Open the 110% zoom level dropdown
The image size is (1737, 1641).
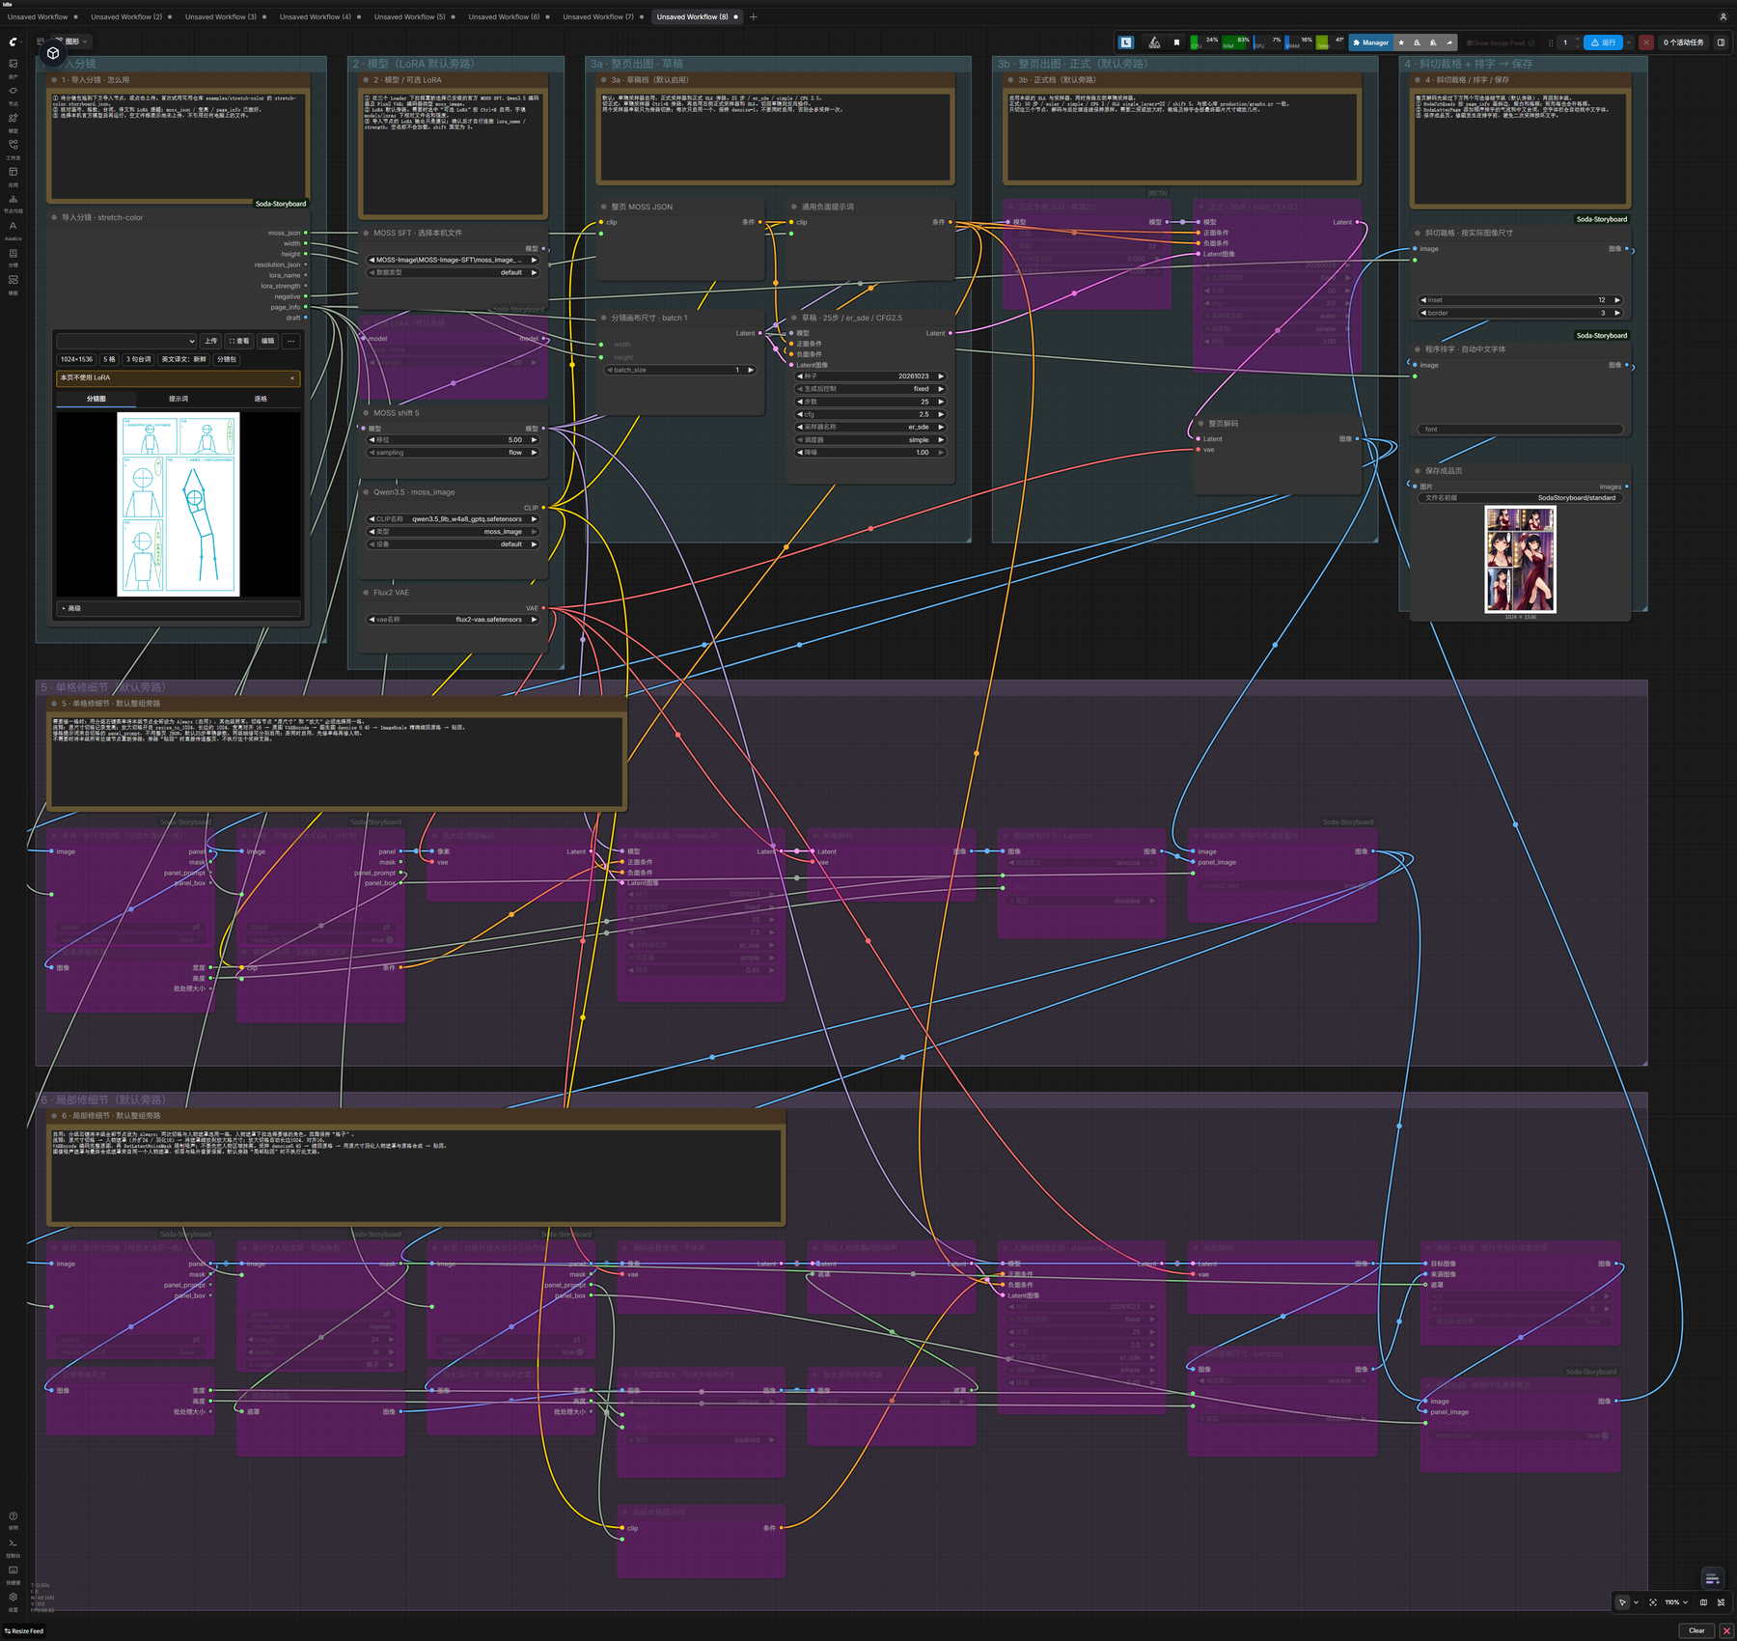tap(1676, 1602)
